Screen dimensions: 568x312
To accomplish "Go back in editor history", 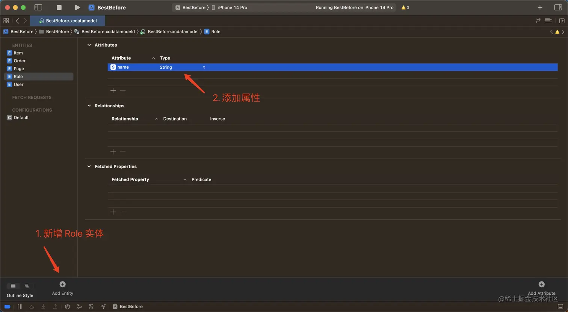I will point(17,21).
